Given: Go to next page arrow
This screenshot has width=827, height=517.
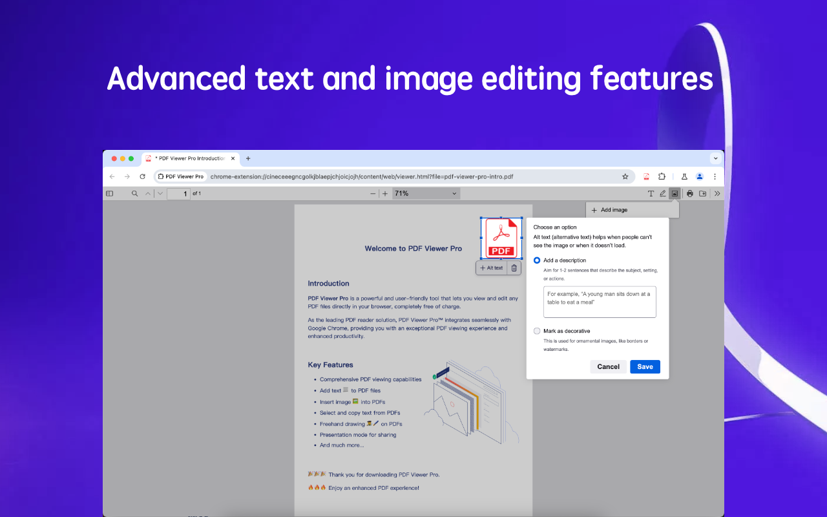Looking at the screenshot, I should [x=160, y=193].
